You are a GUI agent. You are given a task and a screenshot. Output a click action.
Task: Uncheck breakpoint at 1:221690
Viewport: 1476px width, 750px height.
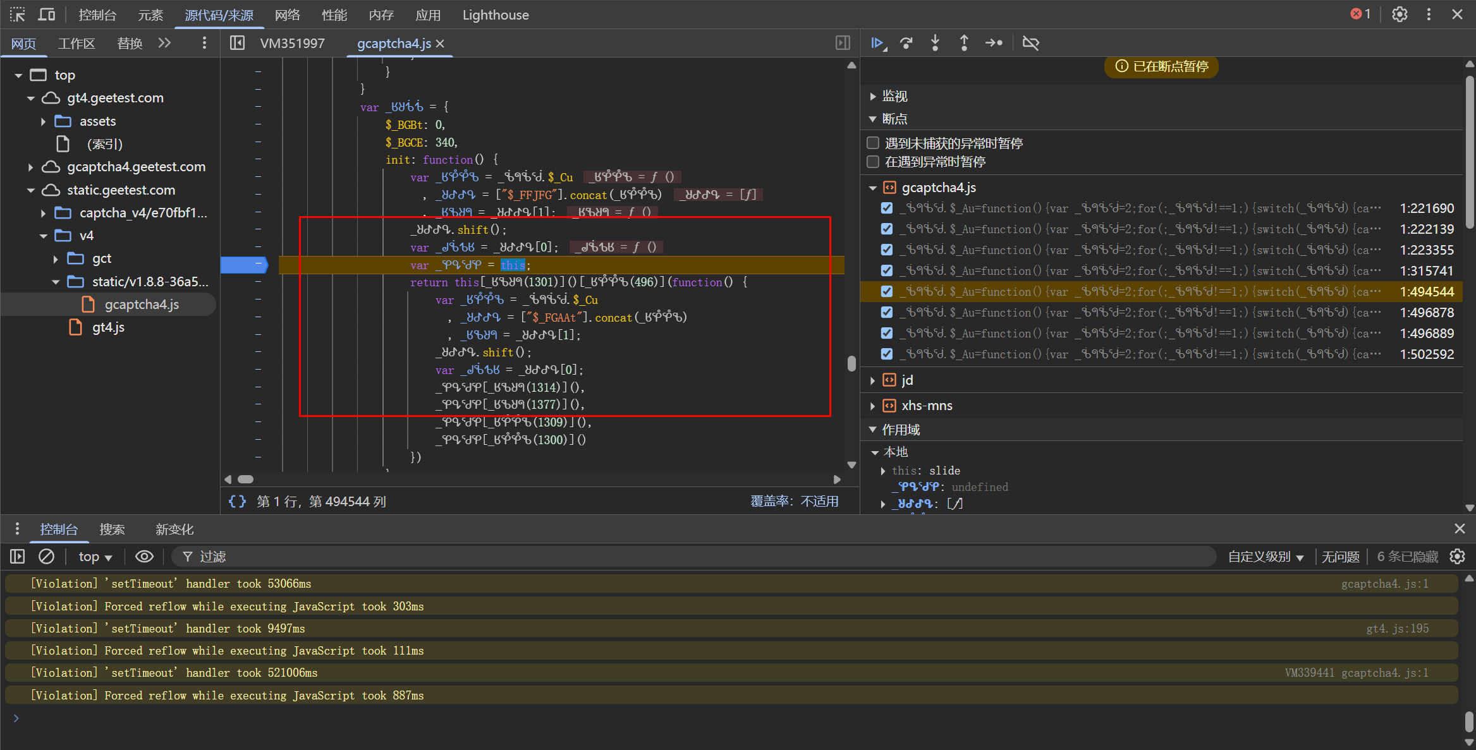pos(886,208)
